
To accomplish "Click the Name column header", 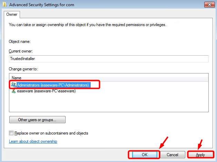I will [17, 78].
